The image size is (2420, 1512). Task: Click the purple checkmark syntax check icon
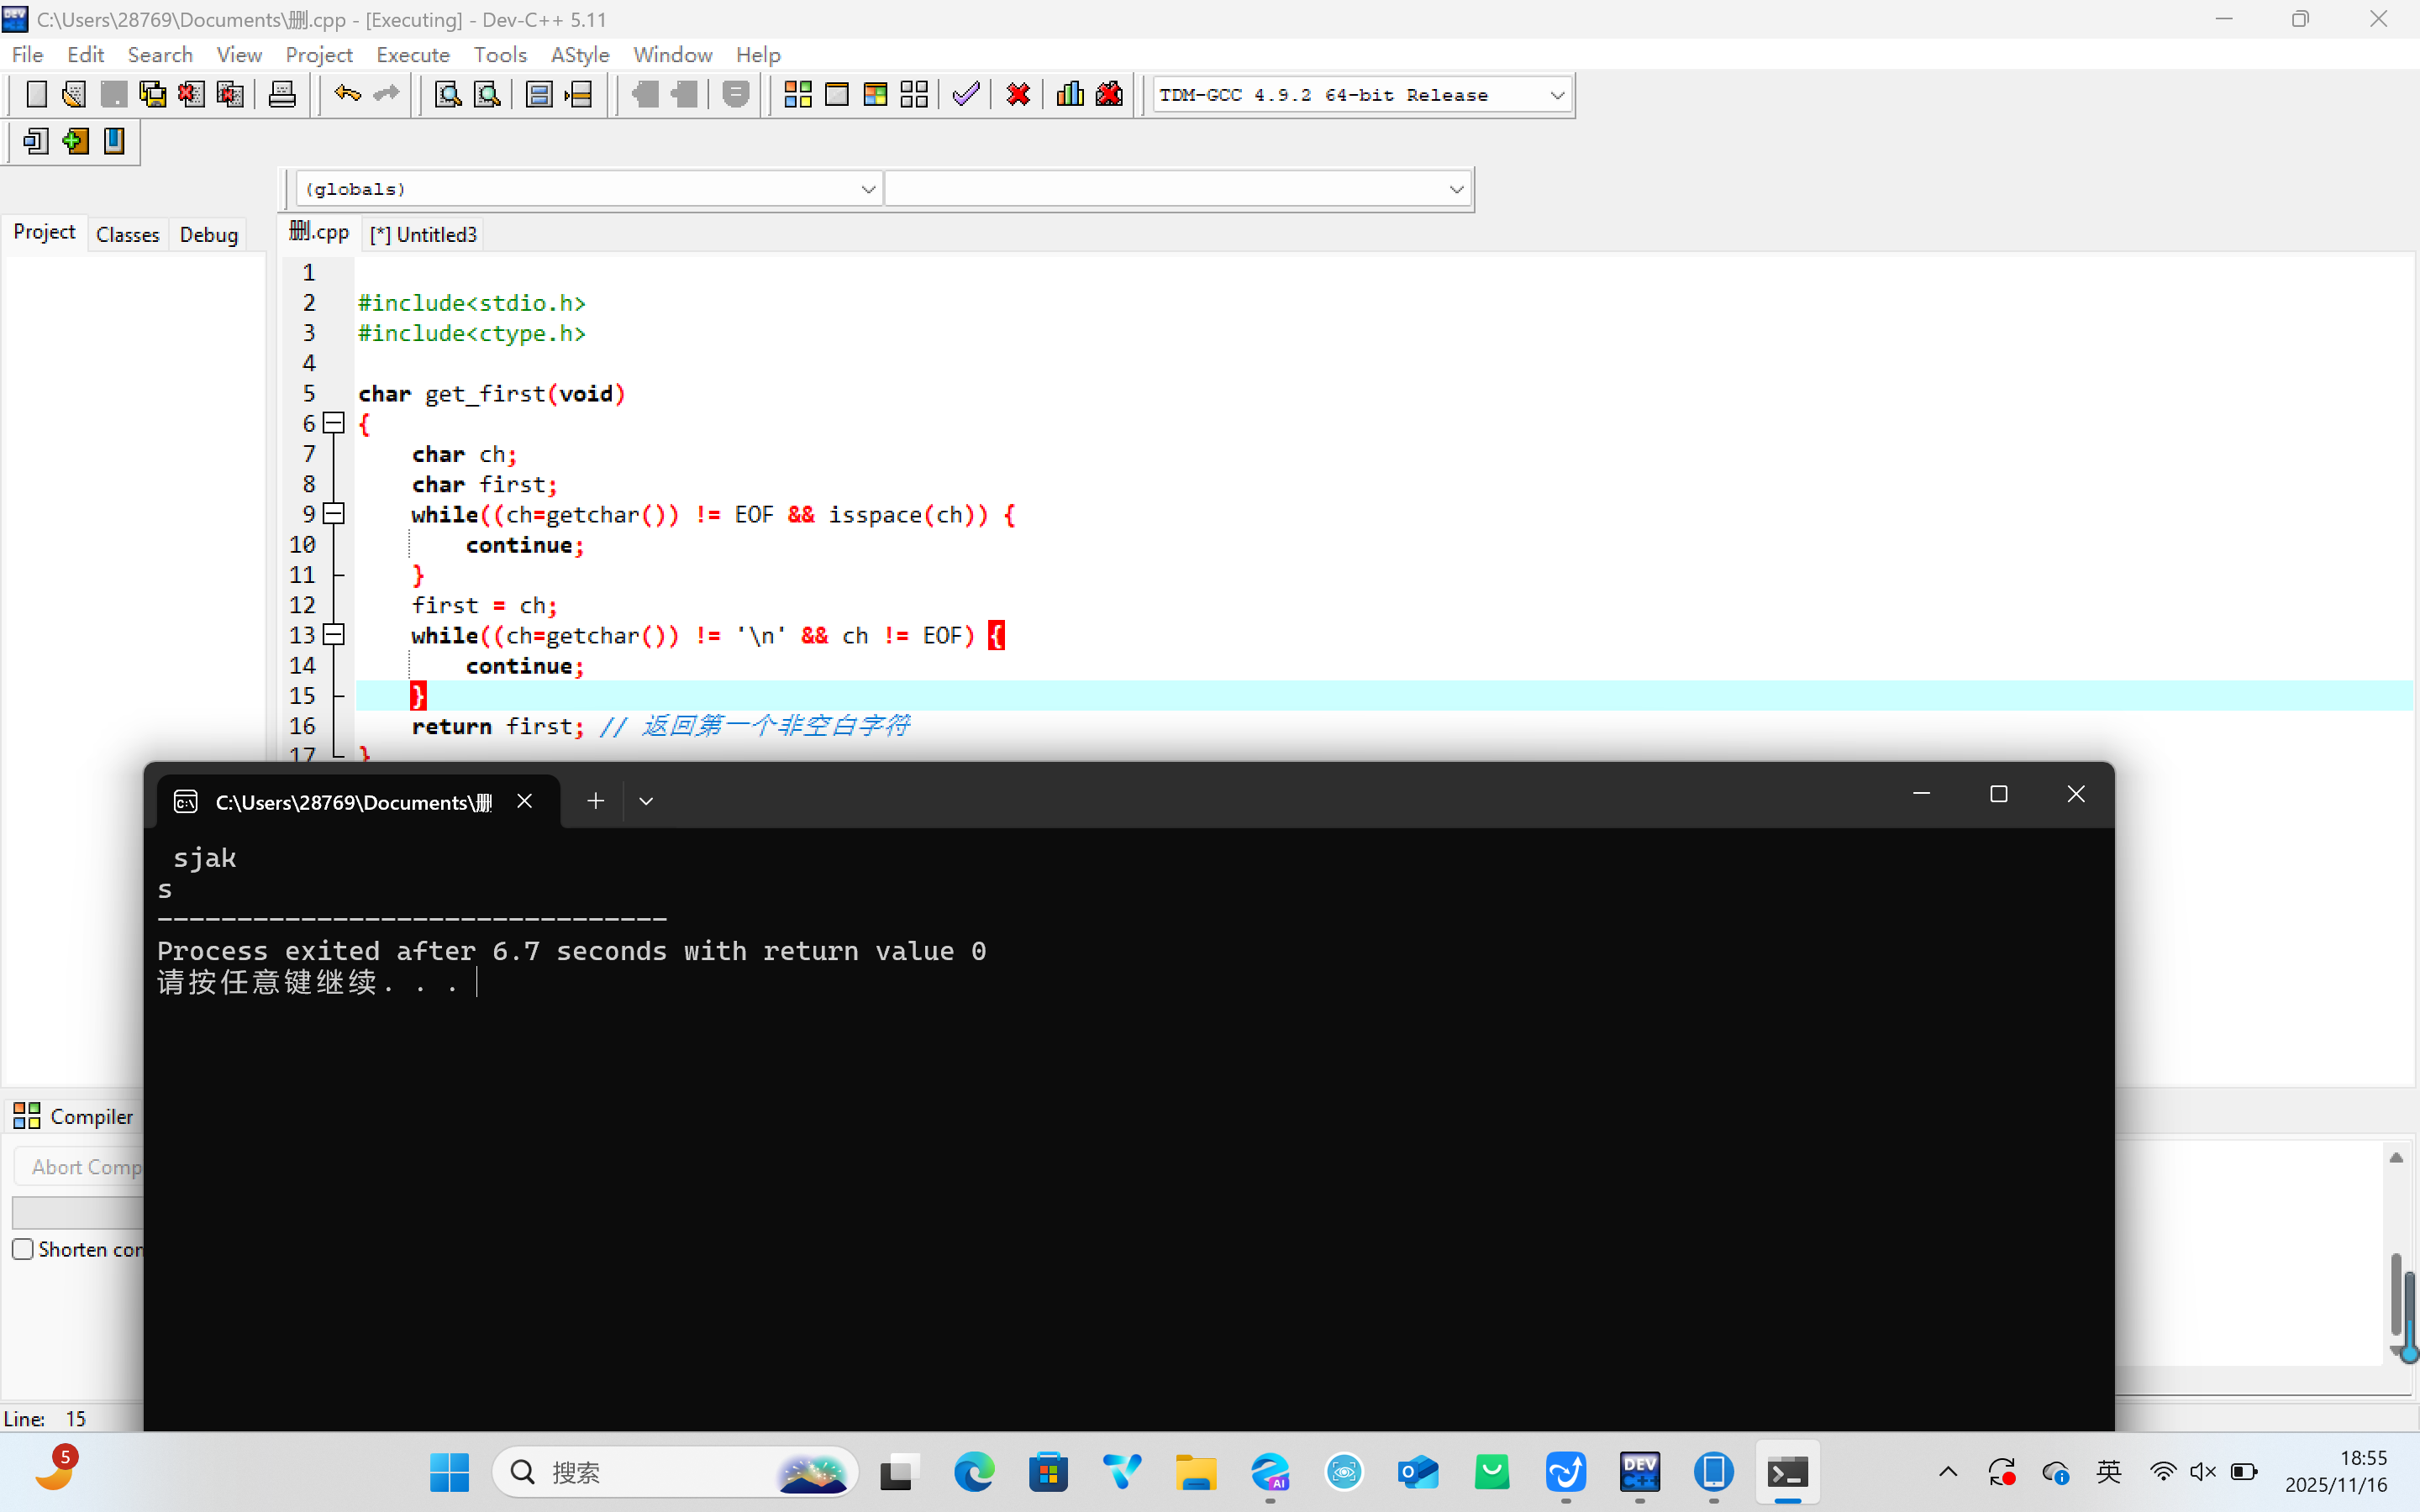[x=966, y=95]
